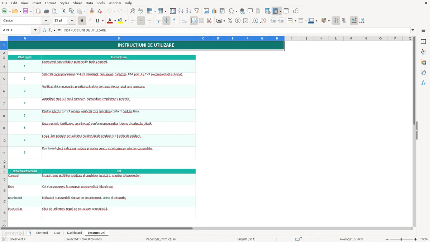Expand Name Box dropdown arrow
This screenshot has width=430, height=242.
(35, 30)
